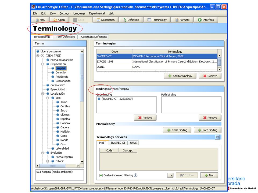Select the Hombro node
Screen dimensions: 258x193
65,123
